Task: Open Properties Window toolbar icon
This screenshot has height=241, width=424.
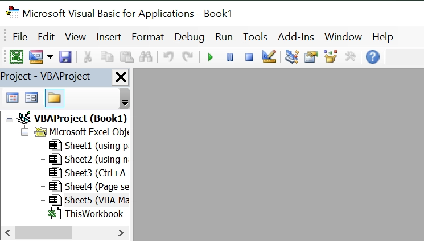Action: 311,57
